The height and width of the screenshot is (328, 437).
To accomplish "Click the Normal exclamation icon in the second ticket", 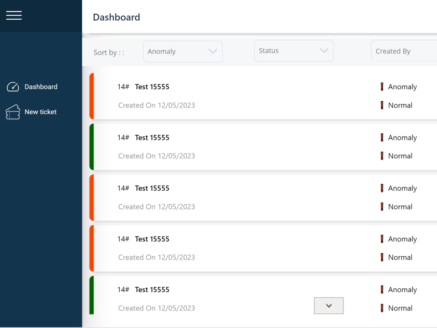I will click(382, 156).
